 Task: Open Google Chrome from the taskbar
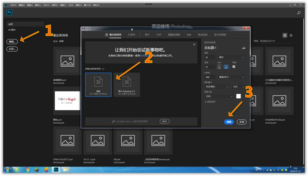point(27,170)
